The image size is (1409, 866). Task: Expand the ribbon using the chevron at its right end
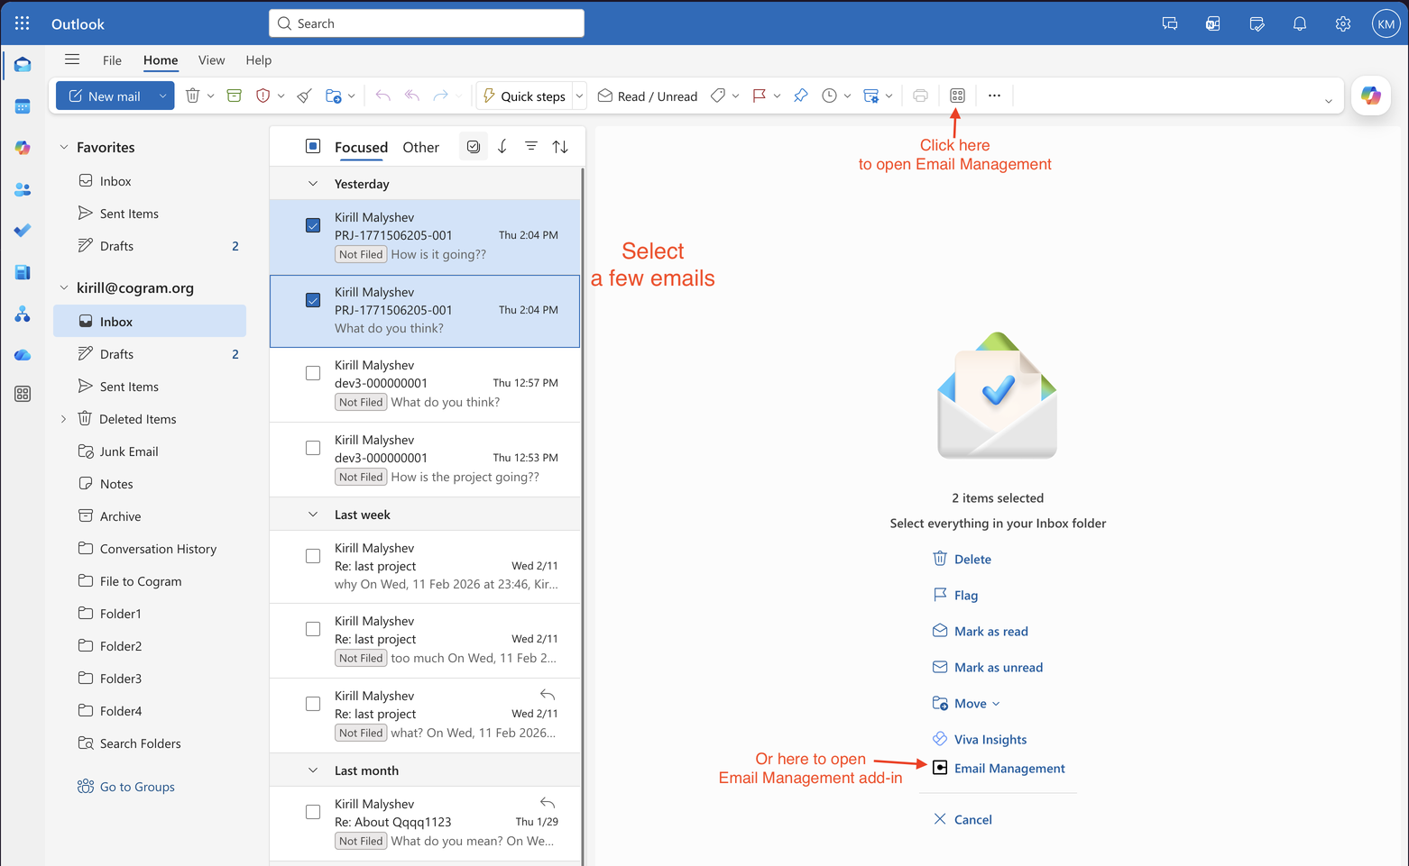click(1328, 101)
